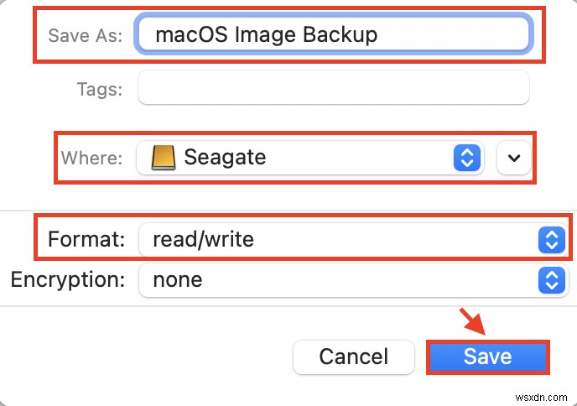The width and height of the screenshot is (577, 406).
Task: Expand the full file browser with chevron button
Action: click(514, 157)
